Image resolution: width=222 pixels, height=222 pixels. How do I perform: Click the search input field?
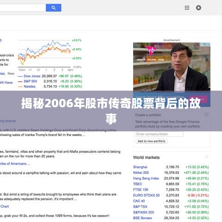pos(23,8)
